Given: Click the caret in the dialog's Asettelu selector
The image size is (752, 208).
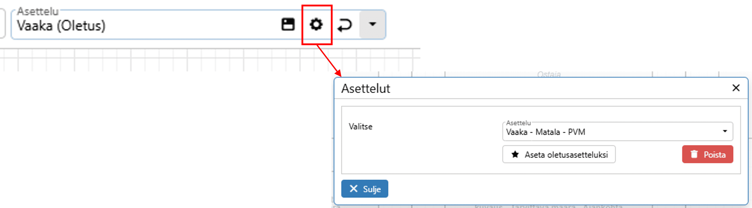Looking at the screenshot, I should click(x=725, y=131).
